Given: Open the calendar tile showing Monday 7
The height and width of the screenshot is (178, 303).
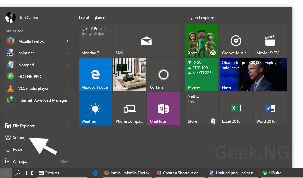Looking at the screenshot, I should click(x=95, y=41).
